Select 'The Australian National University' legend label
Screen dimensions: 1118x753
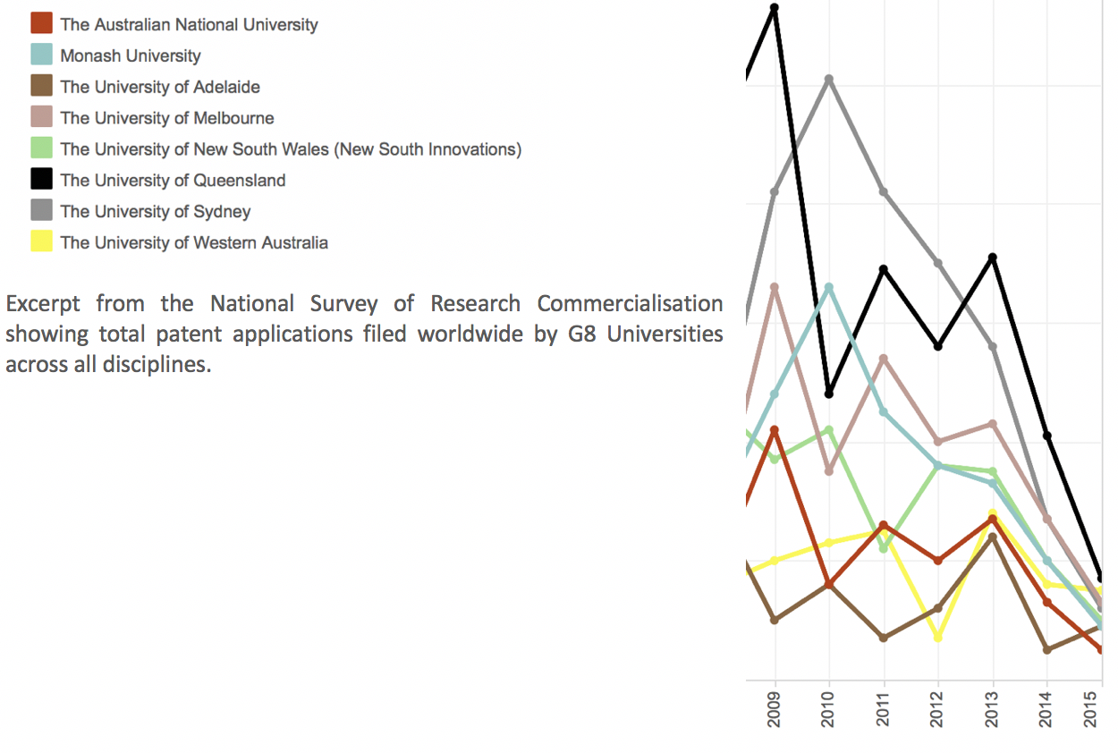(x=189, y=25)
